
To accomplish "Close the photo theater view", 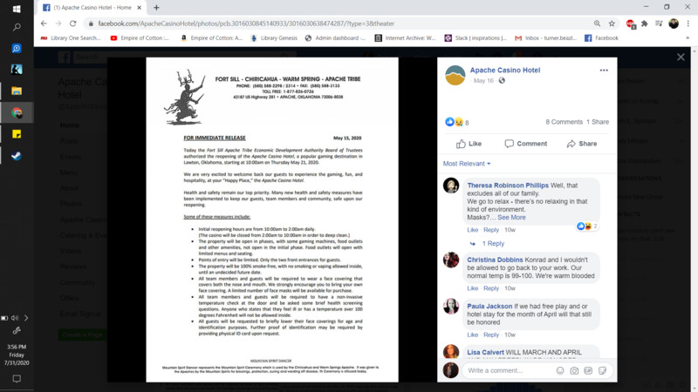I will [681, 57].
